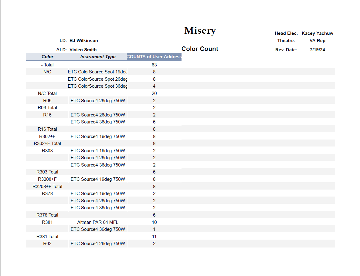
Task: Select the R06 color cell
Action: pyautogui.click(x=47, y=101)
